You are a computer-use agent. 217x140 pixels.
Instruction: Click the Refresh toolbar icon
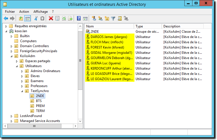64,18
